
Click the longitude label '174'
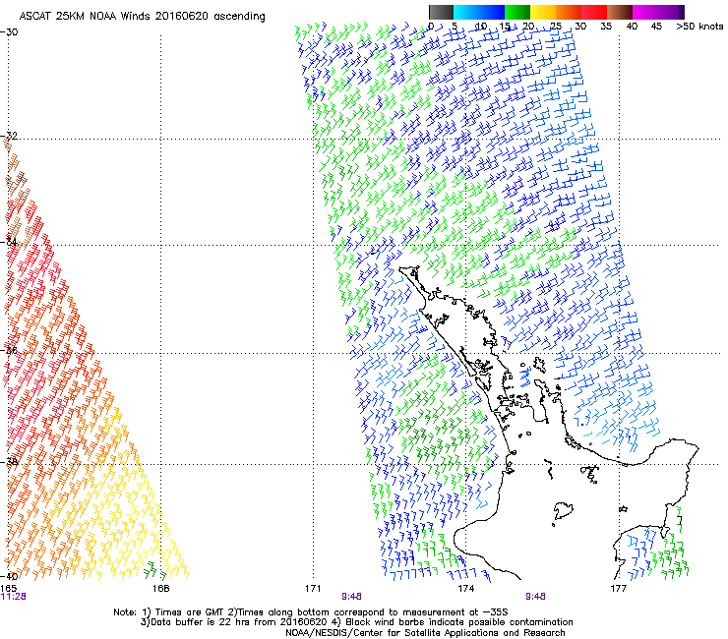tap(465, 589)
